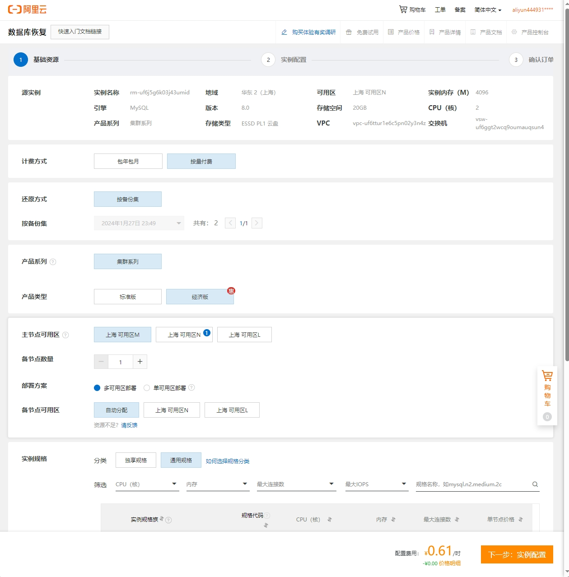
Task: Sort by 单节点价格 column
Action: point(521,520)
